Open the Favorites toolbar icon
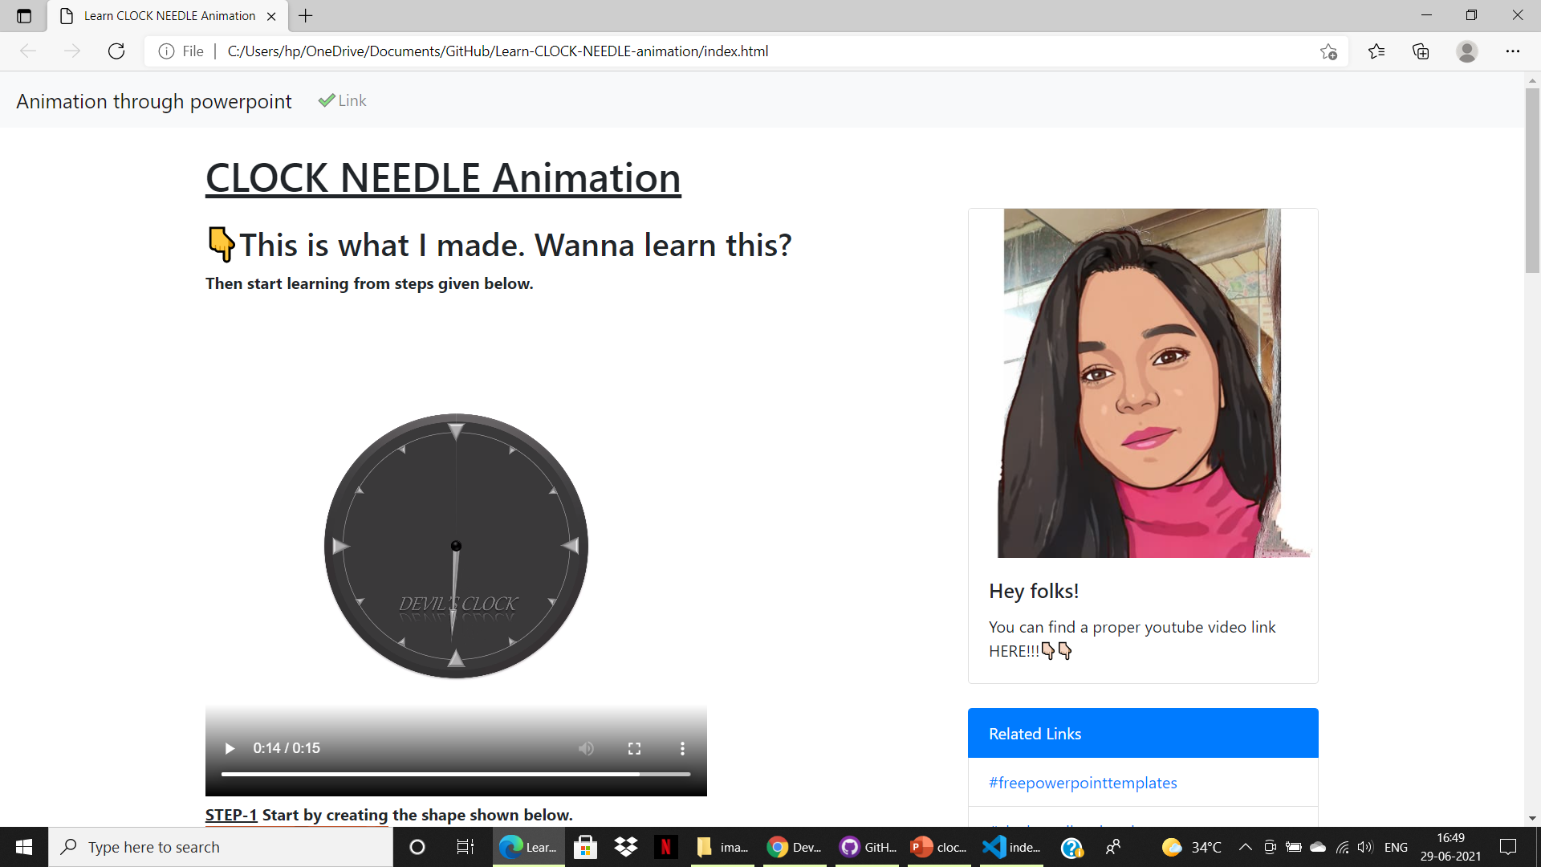Screen dimensions: 1541x867 (1377, 51)
